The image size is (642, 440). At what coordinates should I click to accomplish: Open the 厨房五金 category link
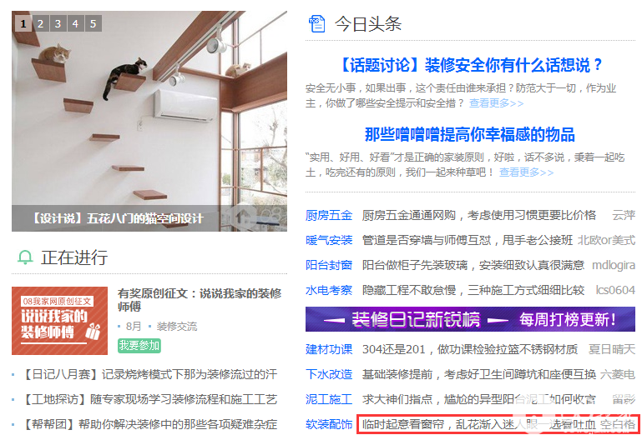[x=329, y=215]
